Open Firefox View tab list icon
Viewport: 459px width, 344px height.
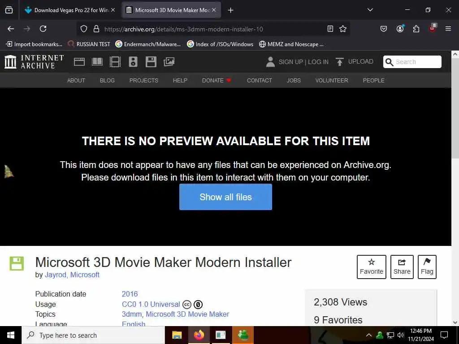[x=9, y=10]
